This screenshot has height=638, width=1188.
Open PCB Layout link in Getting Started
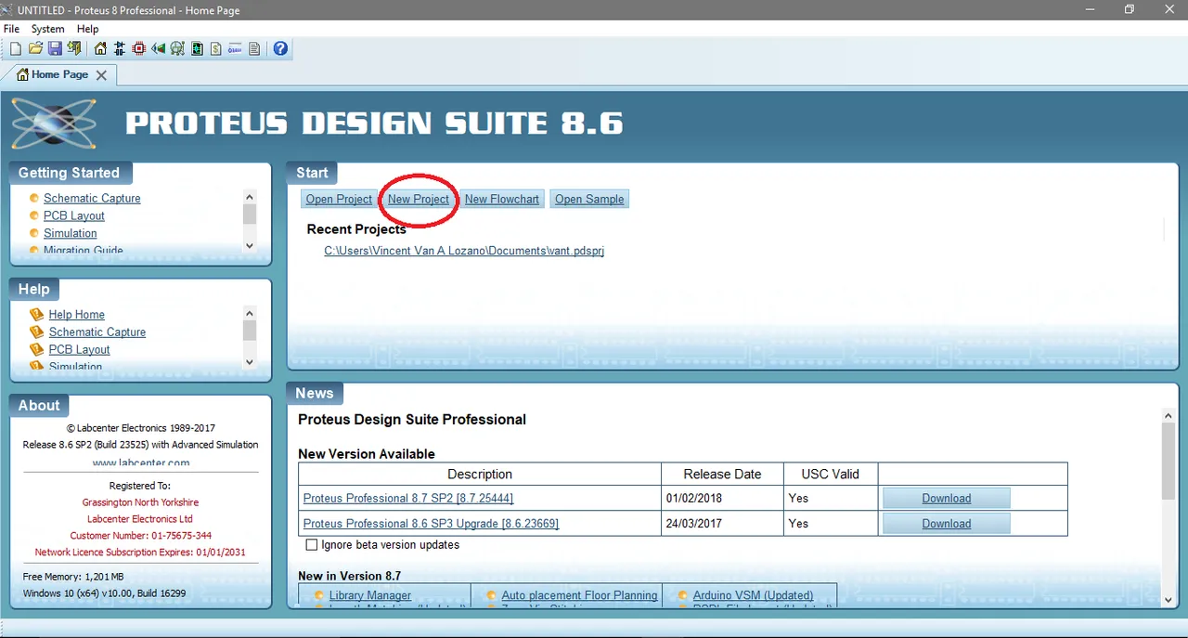74,215
